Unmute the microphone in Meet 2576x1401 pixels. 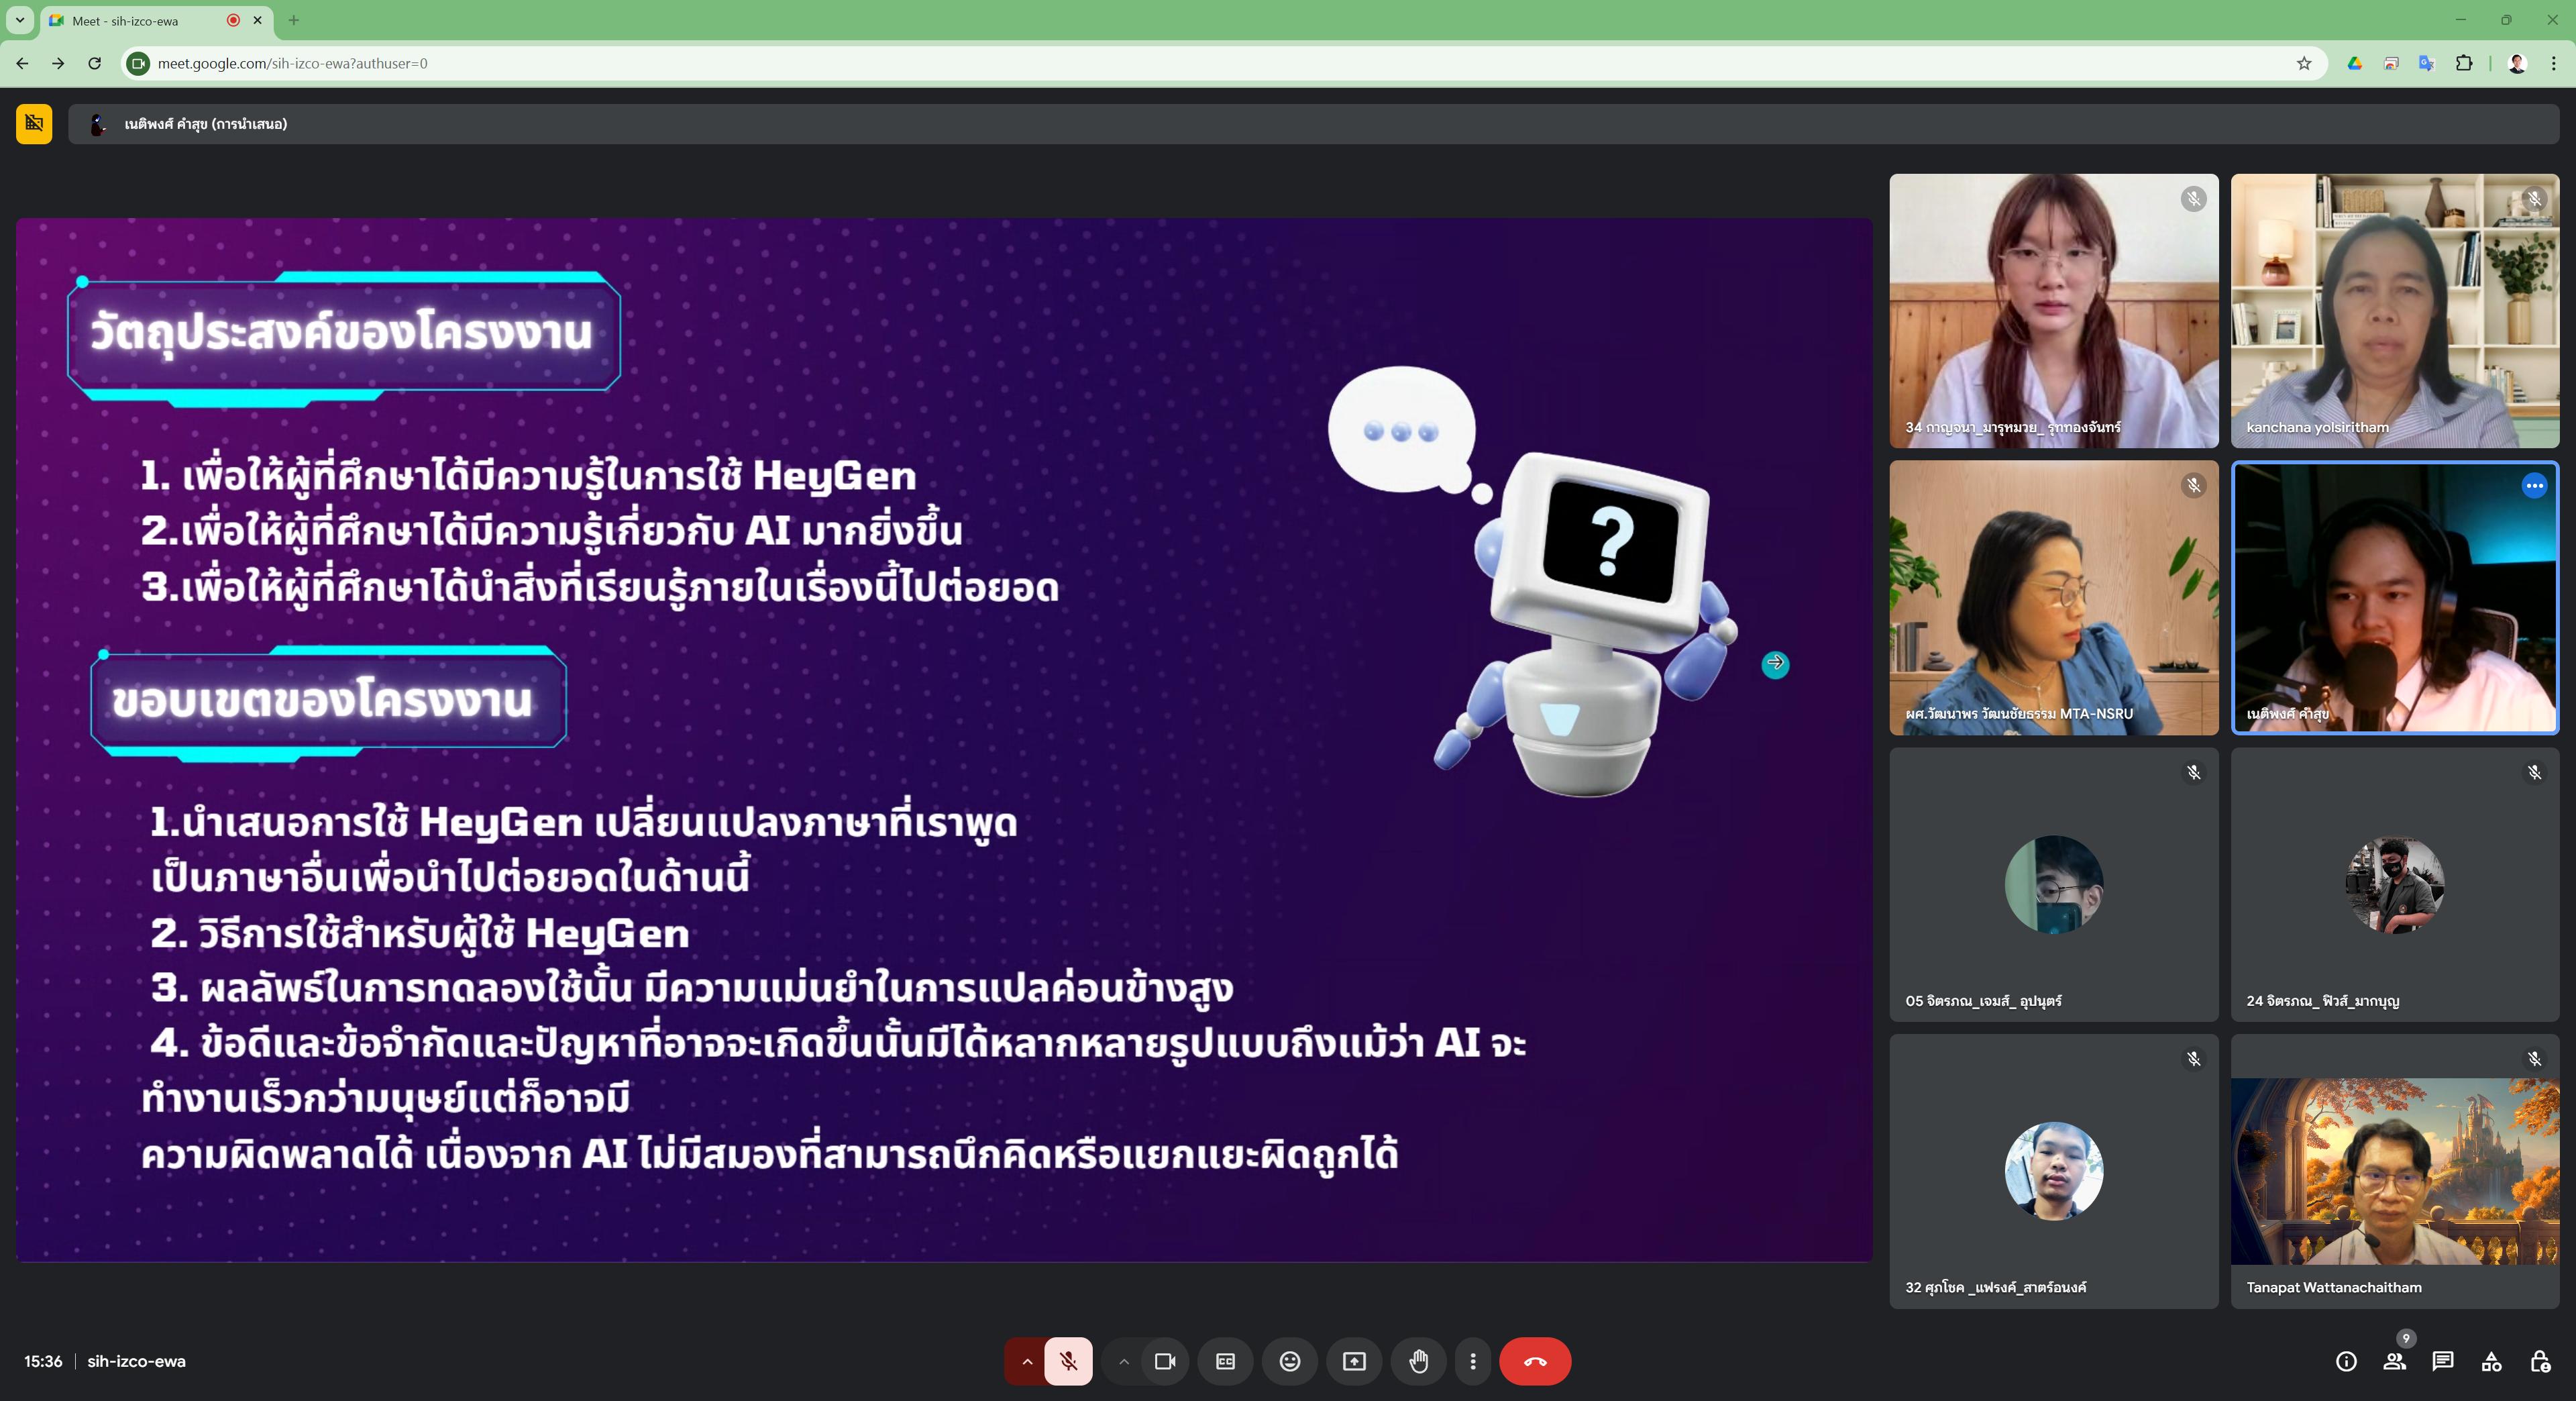coord(1068,1361)
